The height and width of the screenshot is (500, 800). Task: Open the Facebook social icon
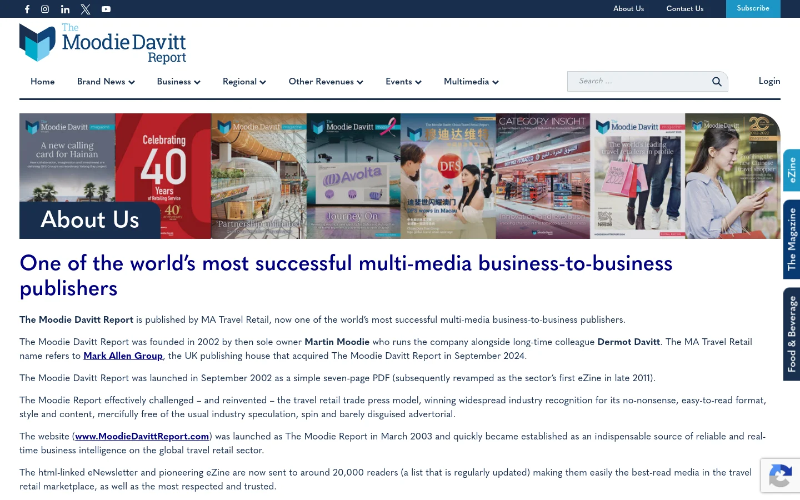click(x=27, y=9)
